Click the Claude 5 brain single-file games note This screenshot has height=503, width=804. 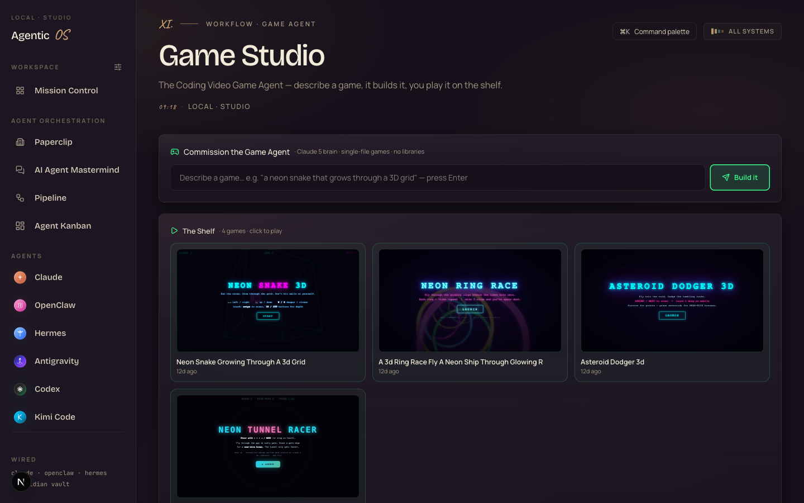[361, 151]
